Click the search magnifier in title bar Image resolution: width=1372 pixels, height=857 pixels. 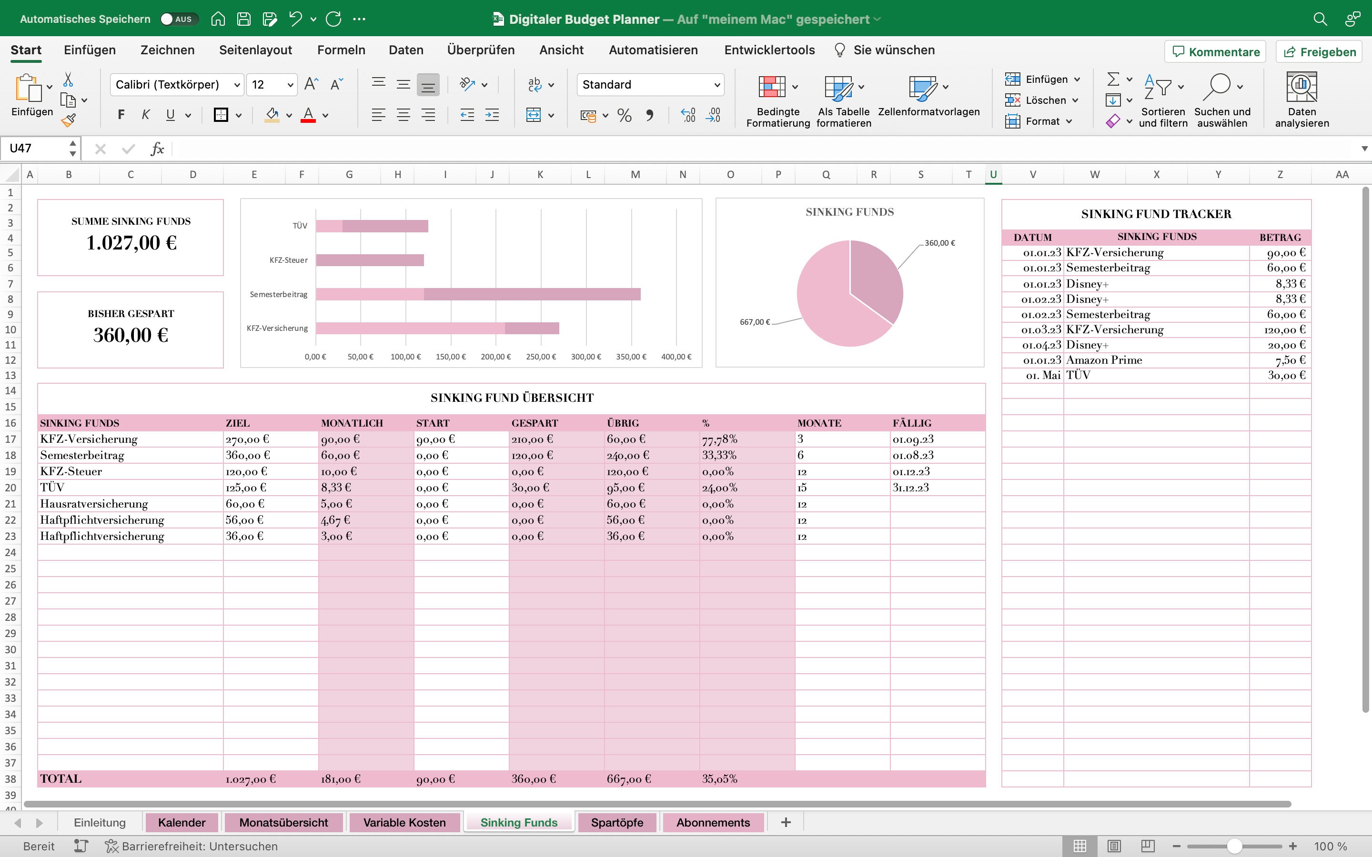click(1320, 19)
